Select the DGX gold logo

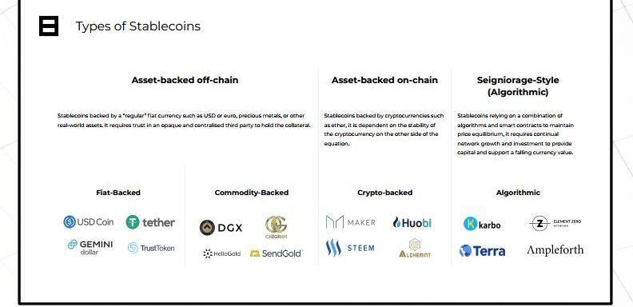pos(221,228)
